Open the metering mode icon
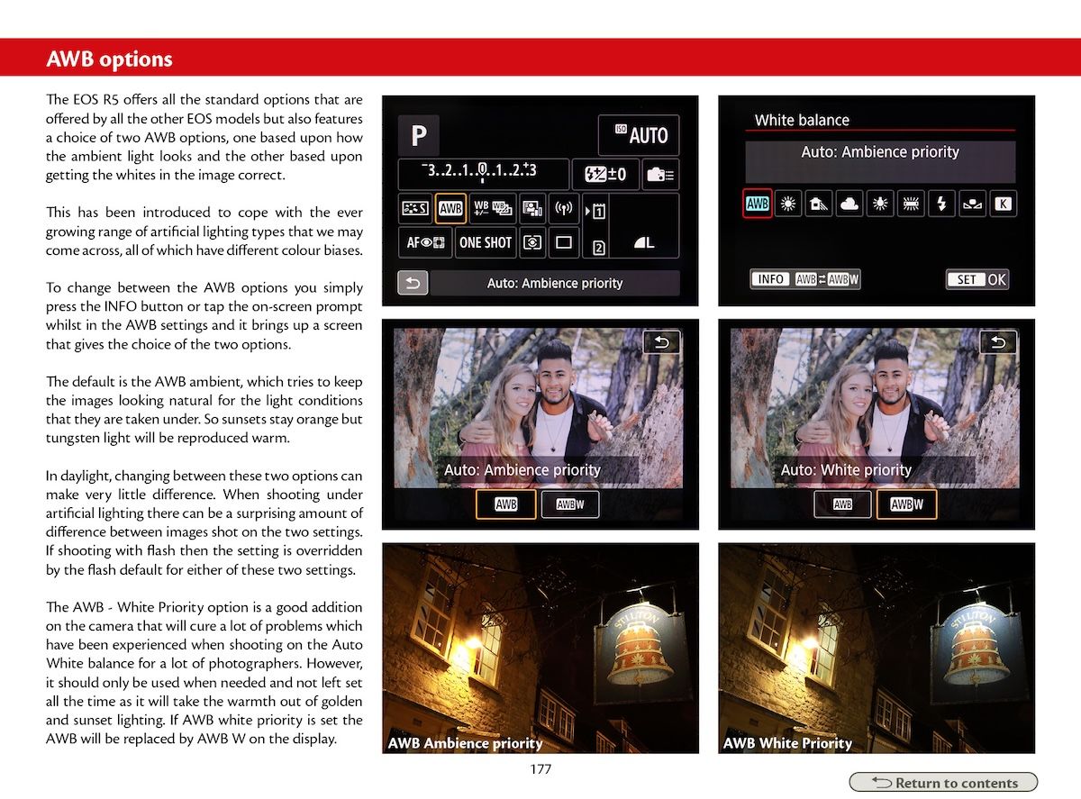This screenshot has width=1081, height=799. click(x=533, y=242)
